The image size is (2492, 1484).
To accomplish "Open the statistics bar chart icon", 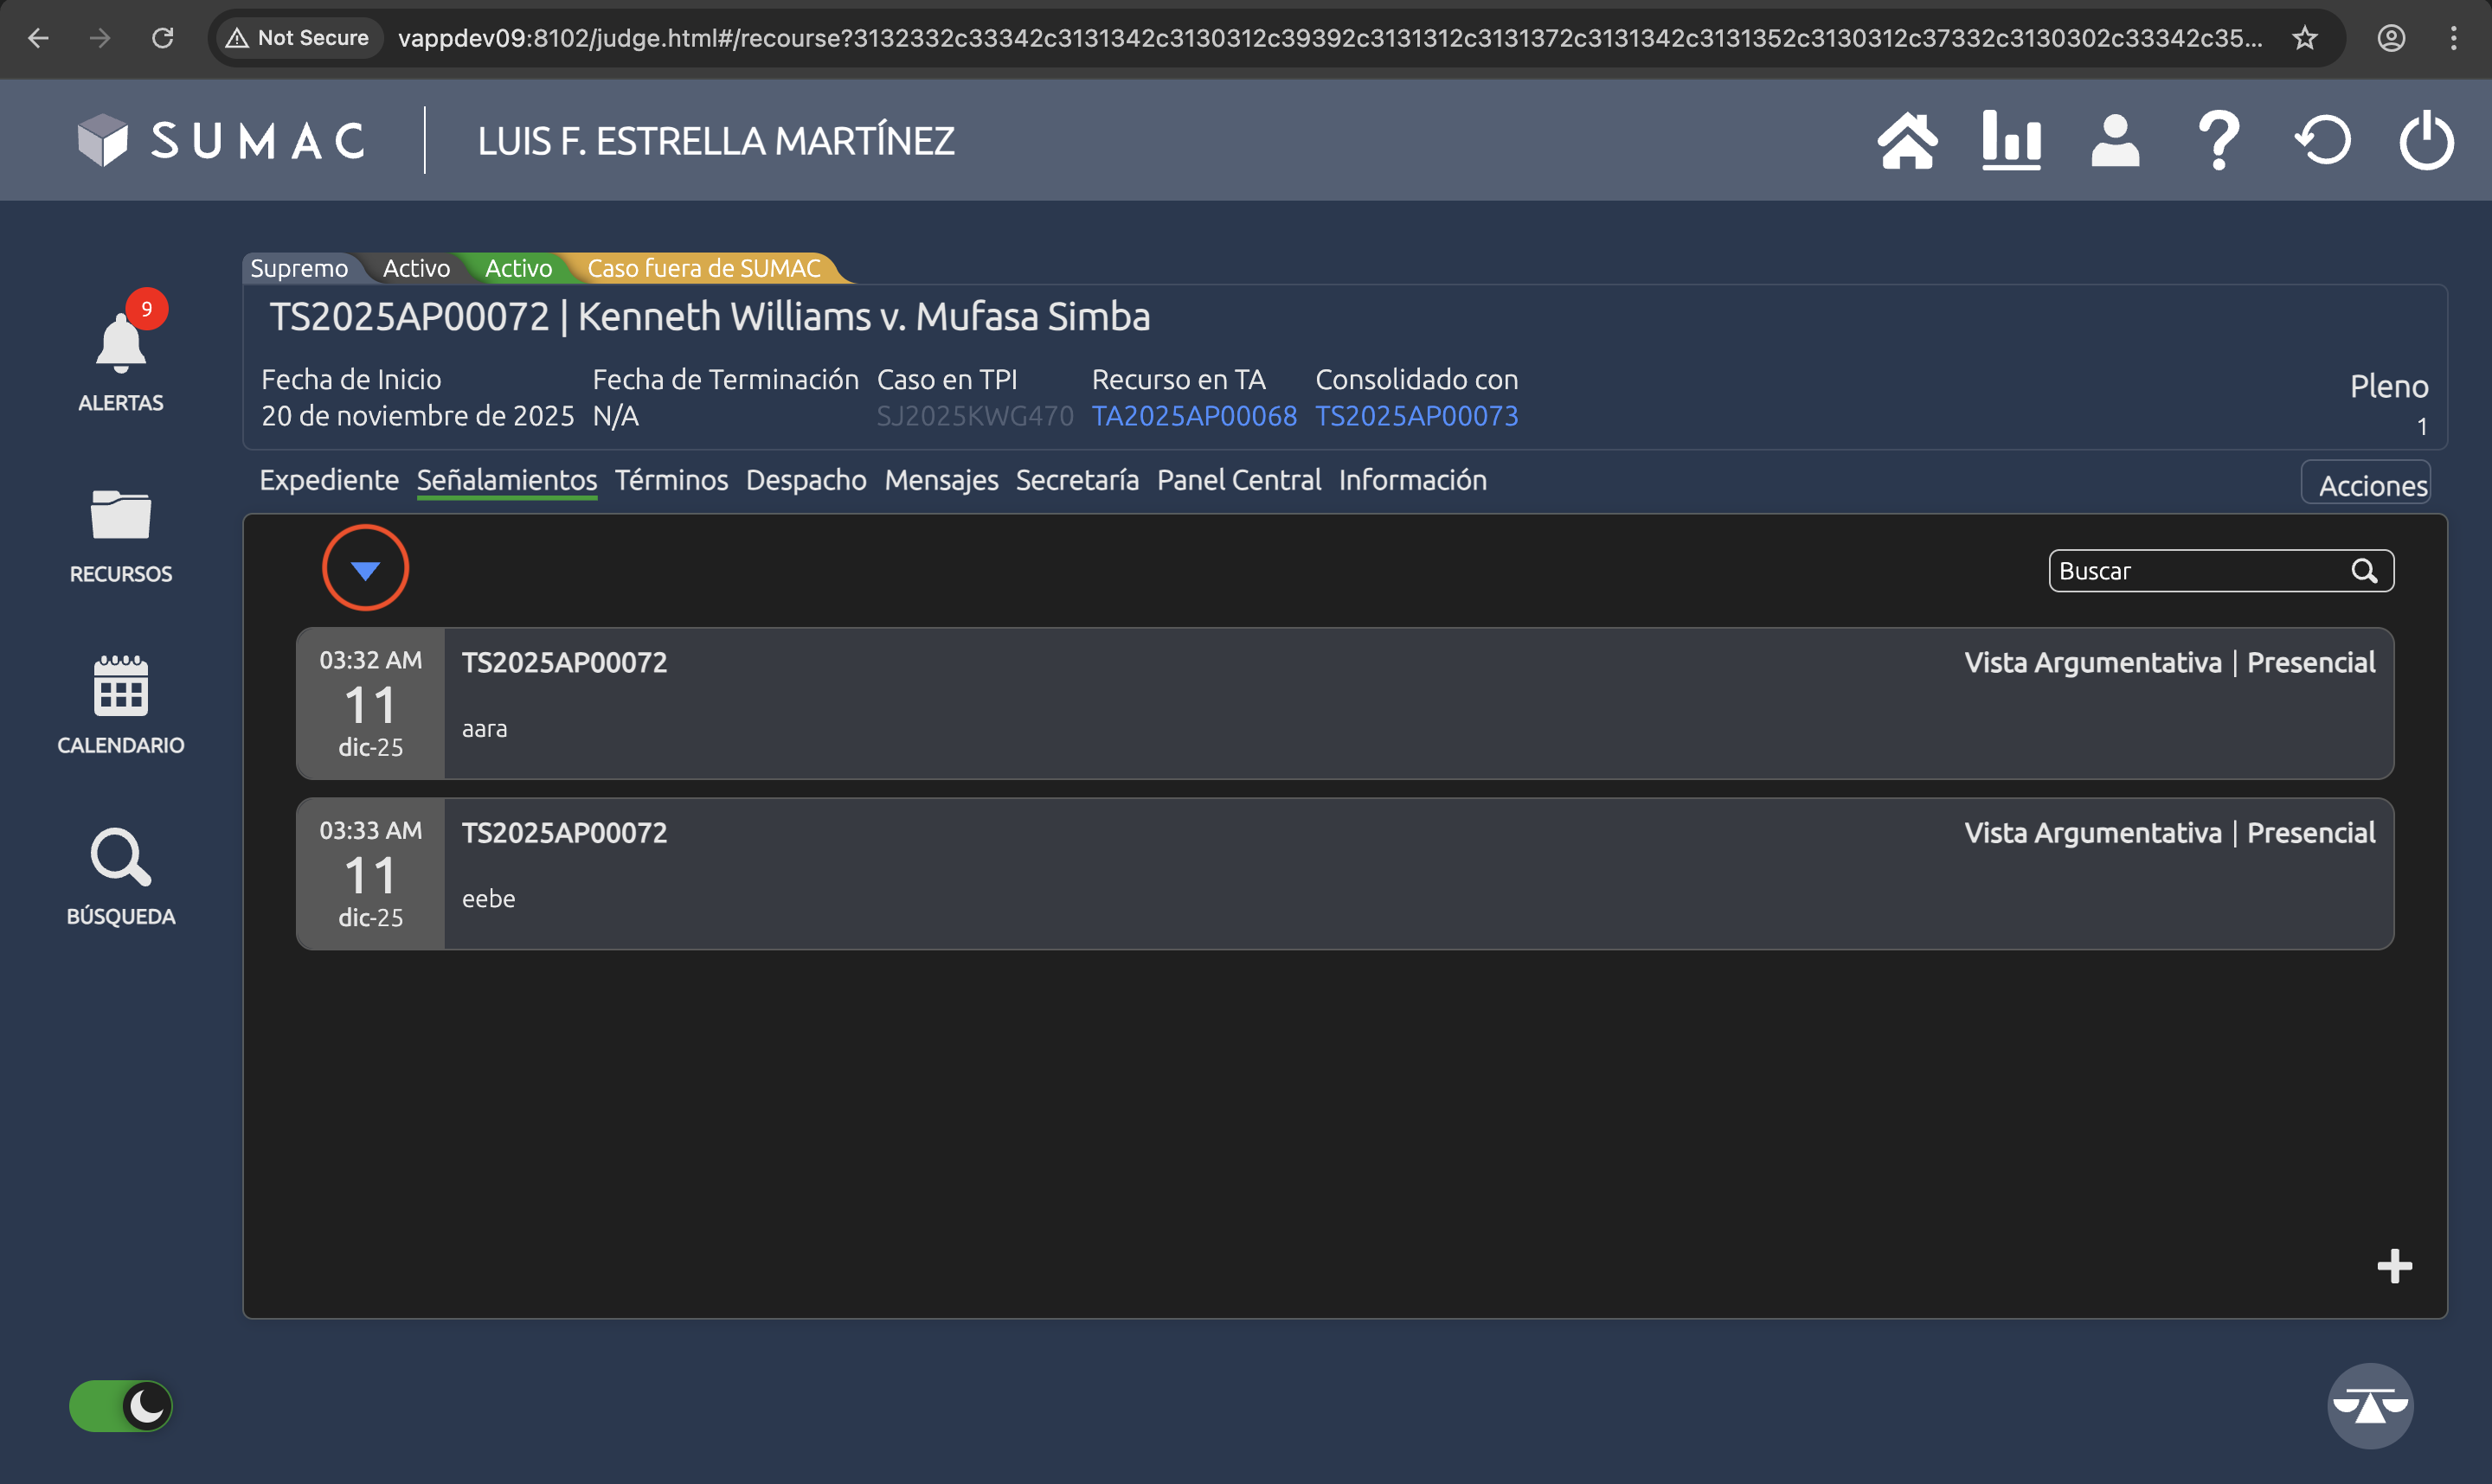I will (2011, 141).
